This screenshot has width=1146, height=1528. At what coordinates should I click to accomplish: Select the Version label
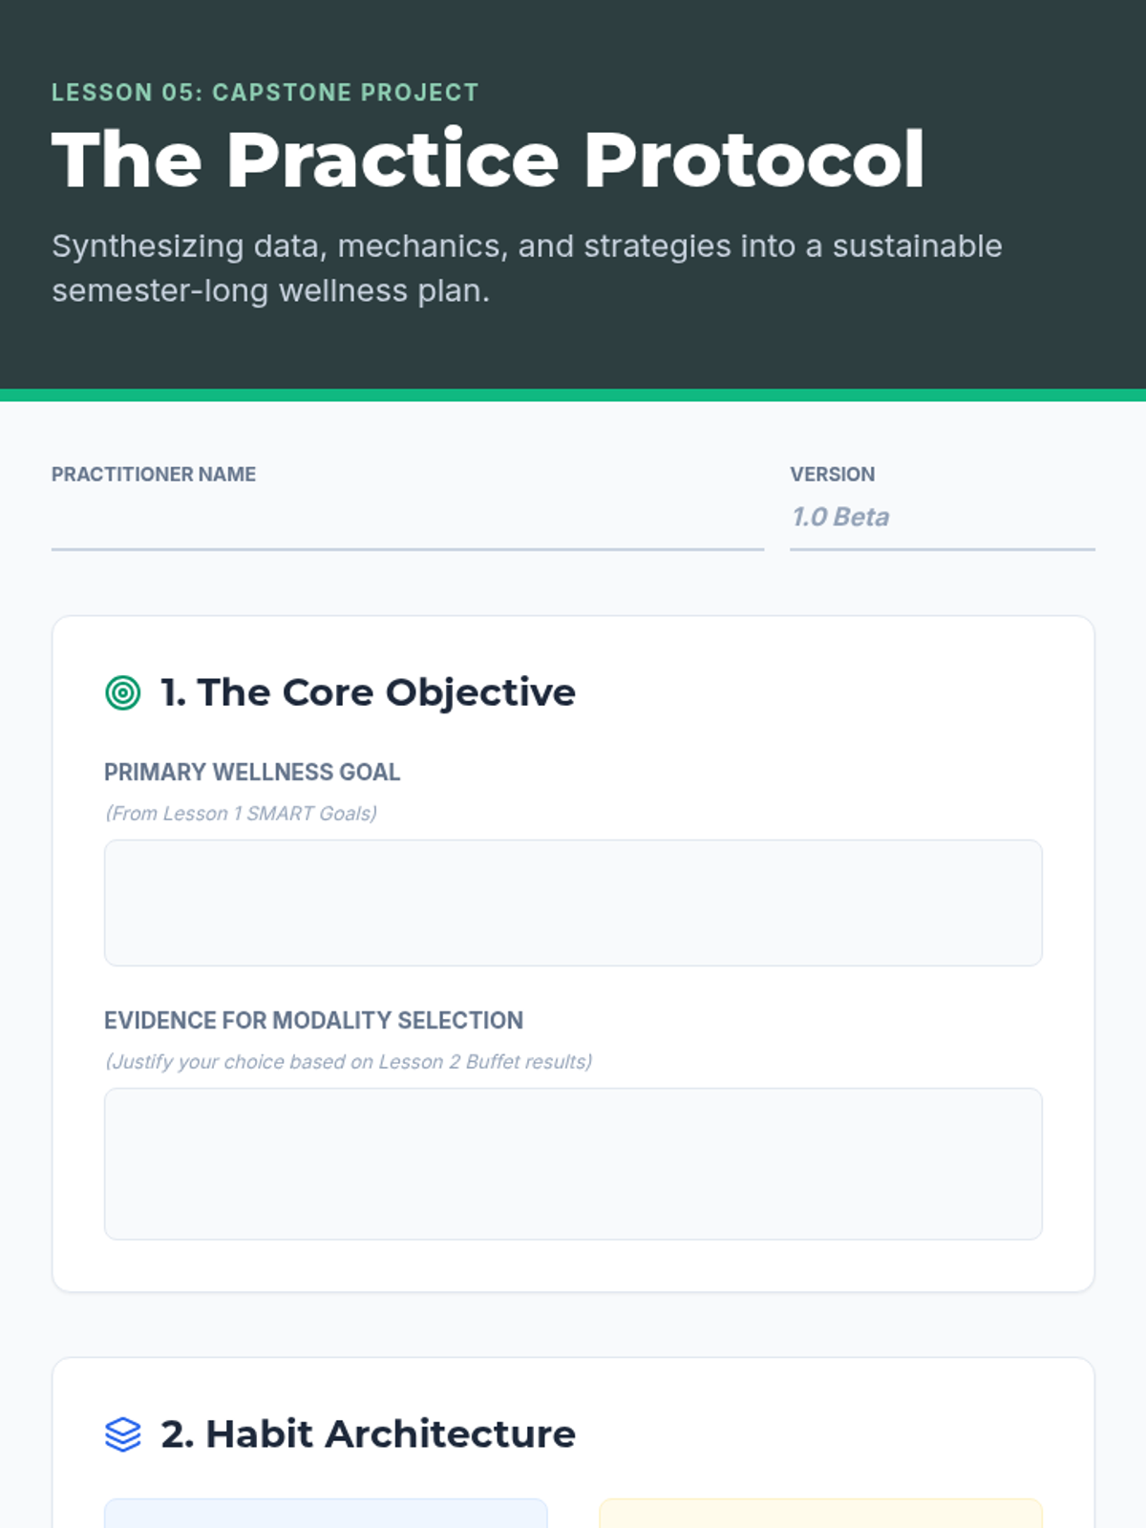(832, 475)
